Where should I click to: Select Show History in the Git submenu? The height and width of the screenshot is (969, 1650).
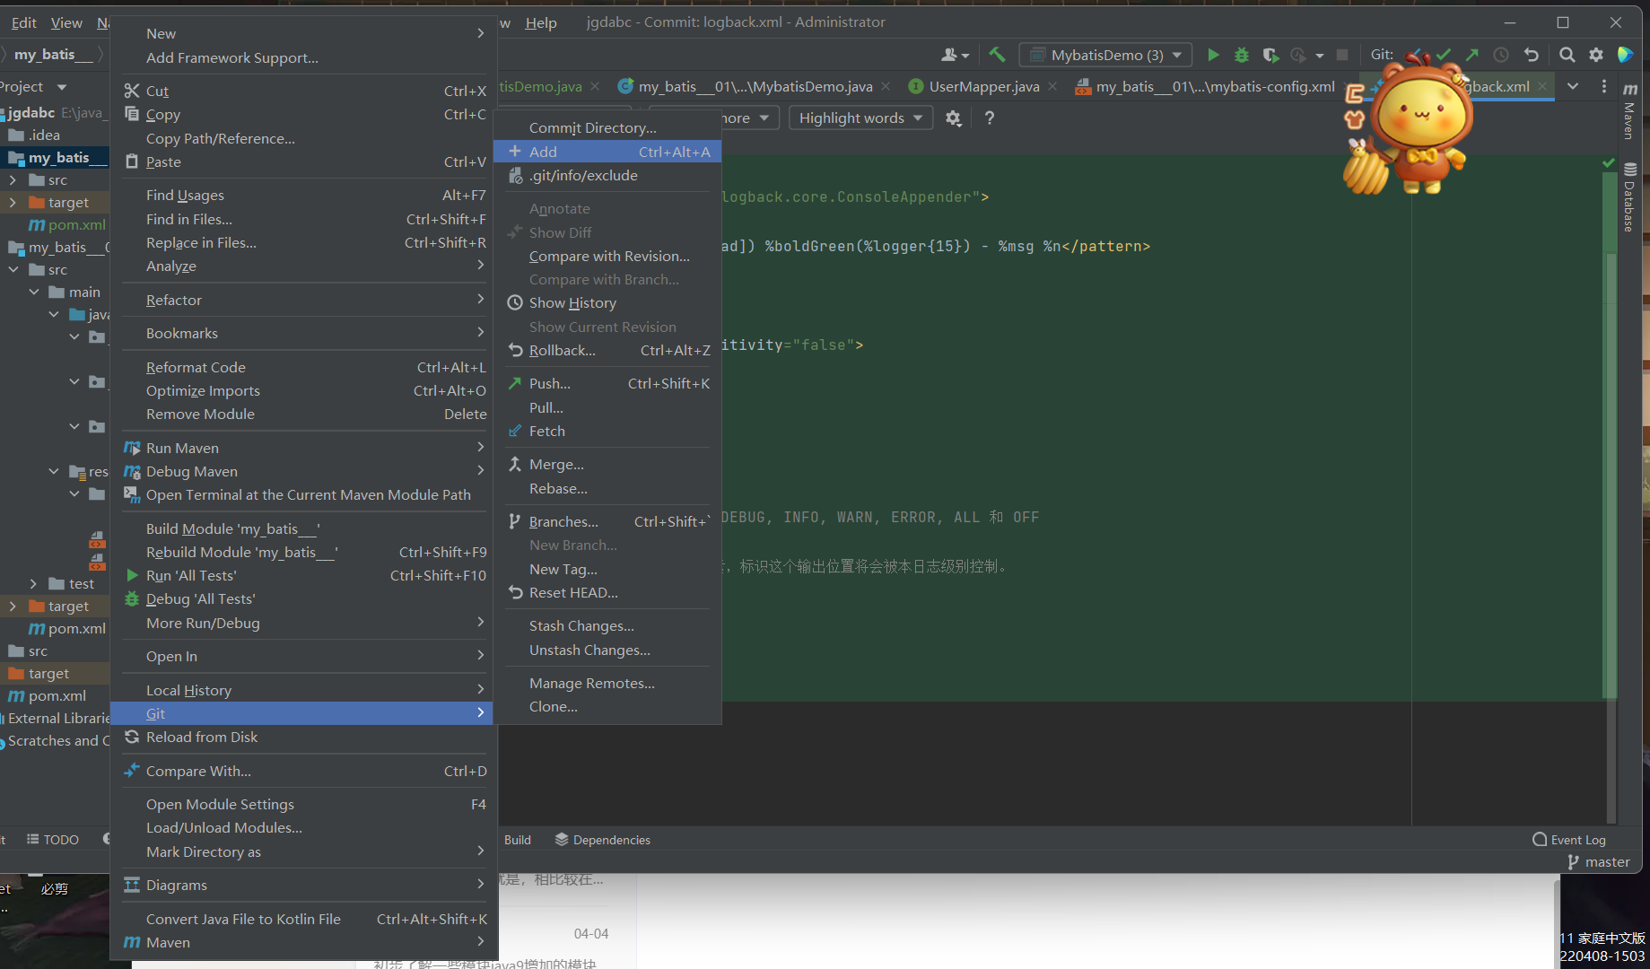pos(572,302)
